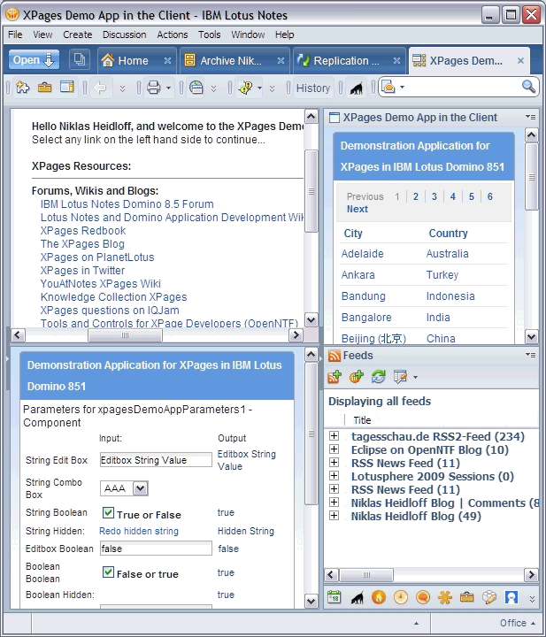Expand the tagesschau.de RSS2-Feed entry
The height and width of the screenshot is (637, 546).
[x=334, y=436]
